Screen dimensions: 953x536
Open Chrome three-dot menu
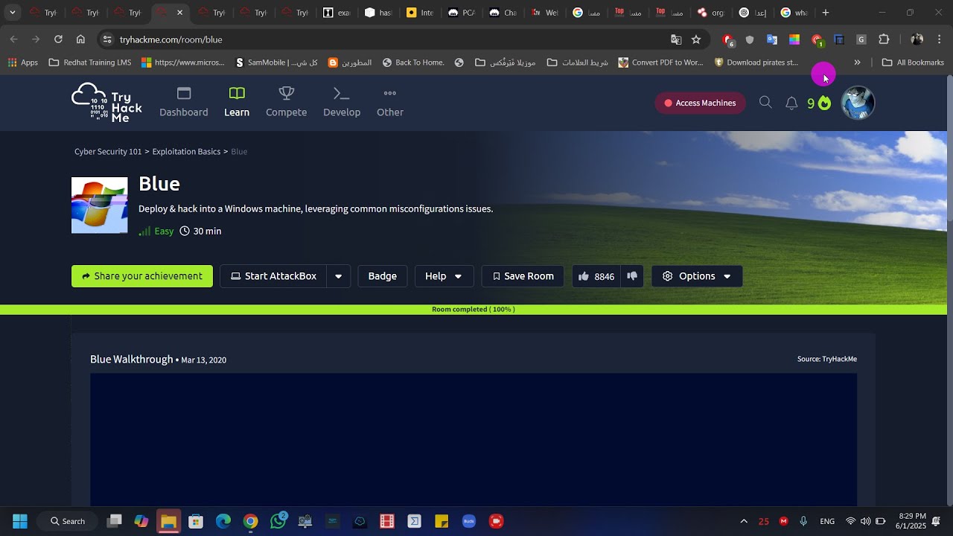(940, 39)
